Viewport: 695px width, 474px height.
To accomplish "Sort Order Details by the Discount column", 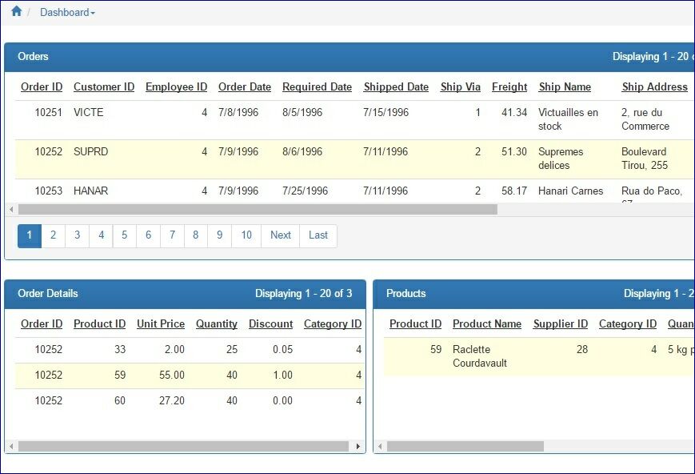I will [270, 323].
